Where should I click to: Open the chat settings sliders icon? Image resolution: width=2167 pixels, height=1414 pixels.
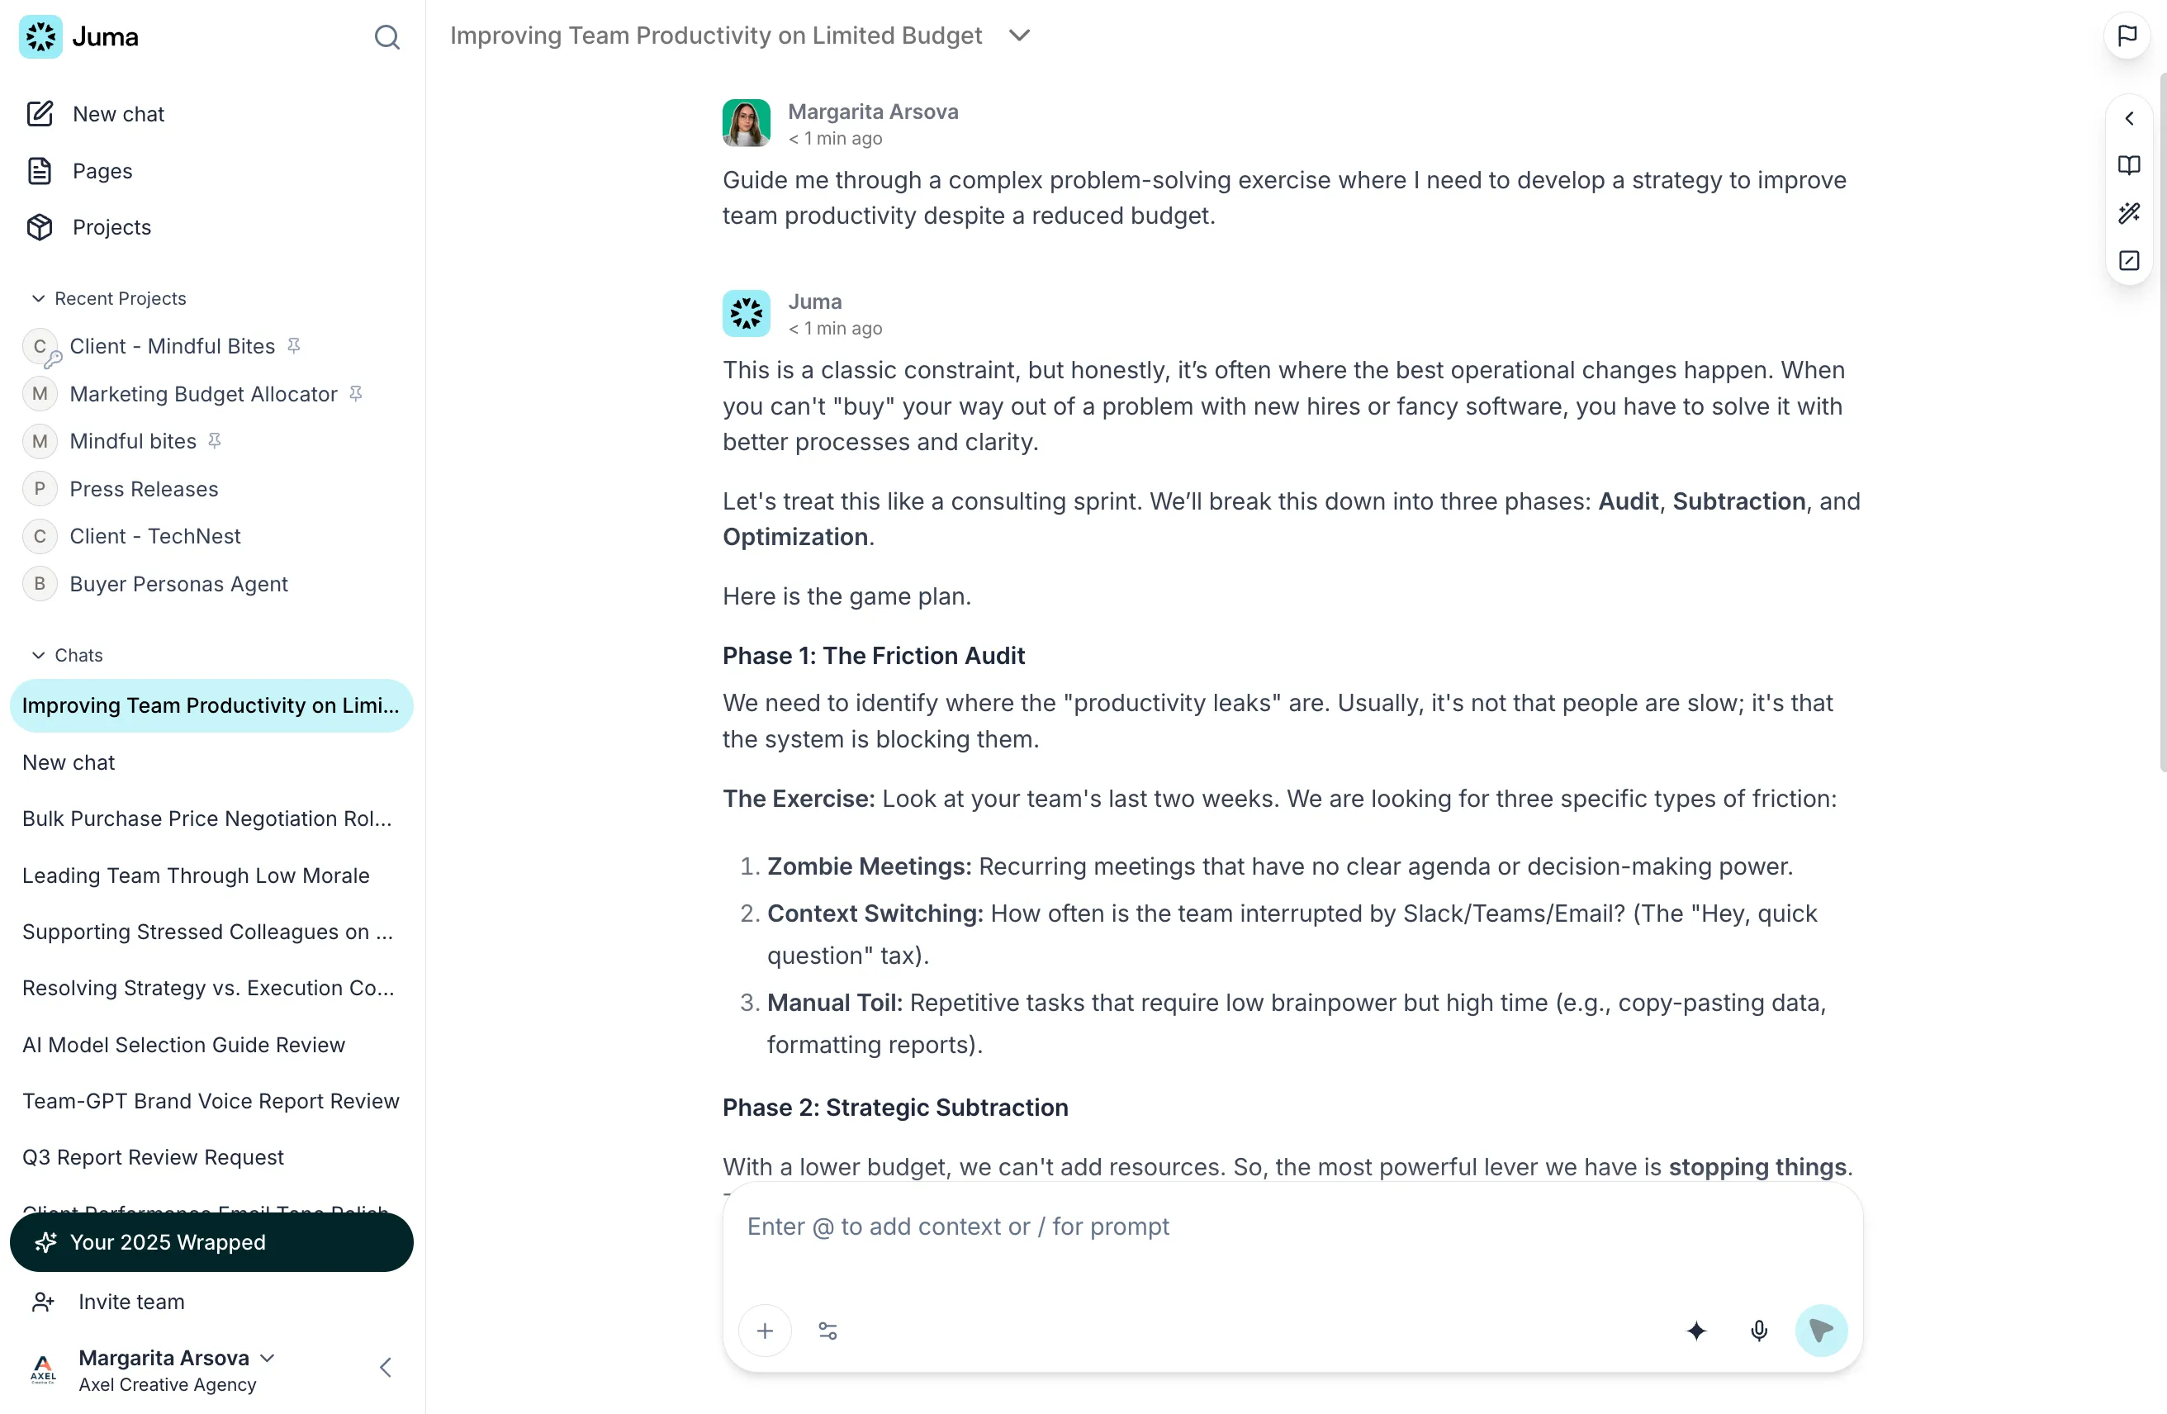tap(827, 1331)
